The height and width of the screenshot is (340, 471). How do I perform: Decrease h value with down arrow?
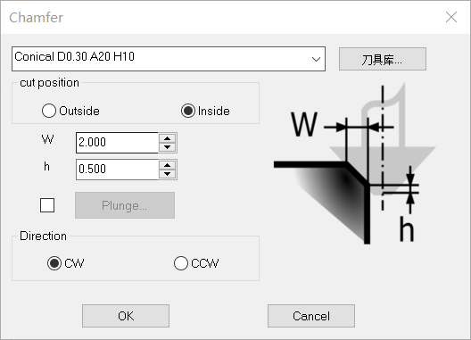click(x=168, y=174)
